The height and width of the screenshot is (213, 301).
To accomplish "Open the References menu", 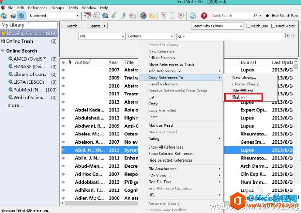I will click(38, 8).
